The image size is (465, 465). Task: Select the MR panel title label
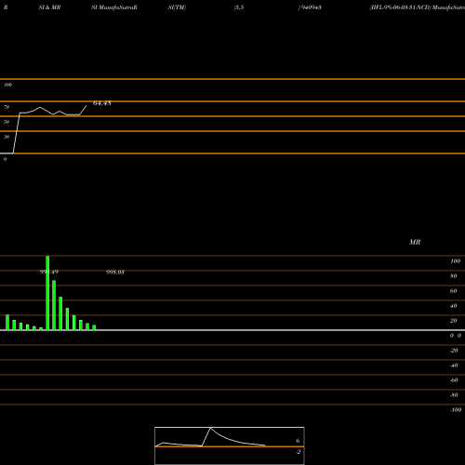pos(415,242)
